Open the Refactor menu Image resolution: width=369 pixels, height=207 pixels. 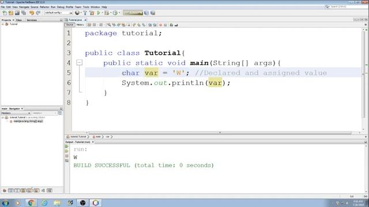tap(44, 7)
